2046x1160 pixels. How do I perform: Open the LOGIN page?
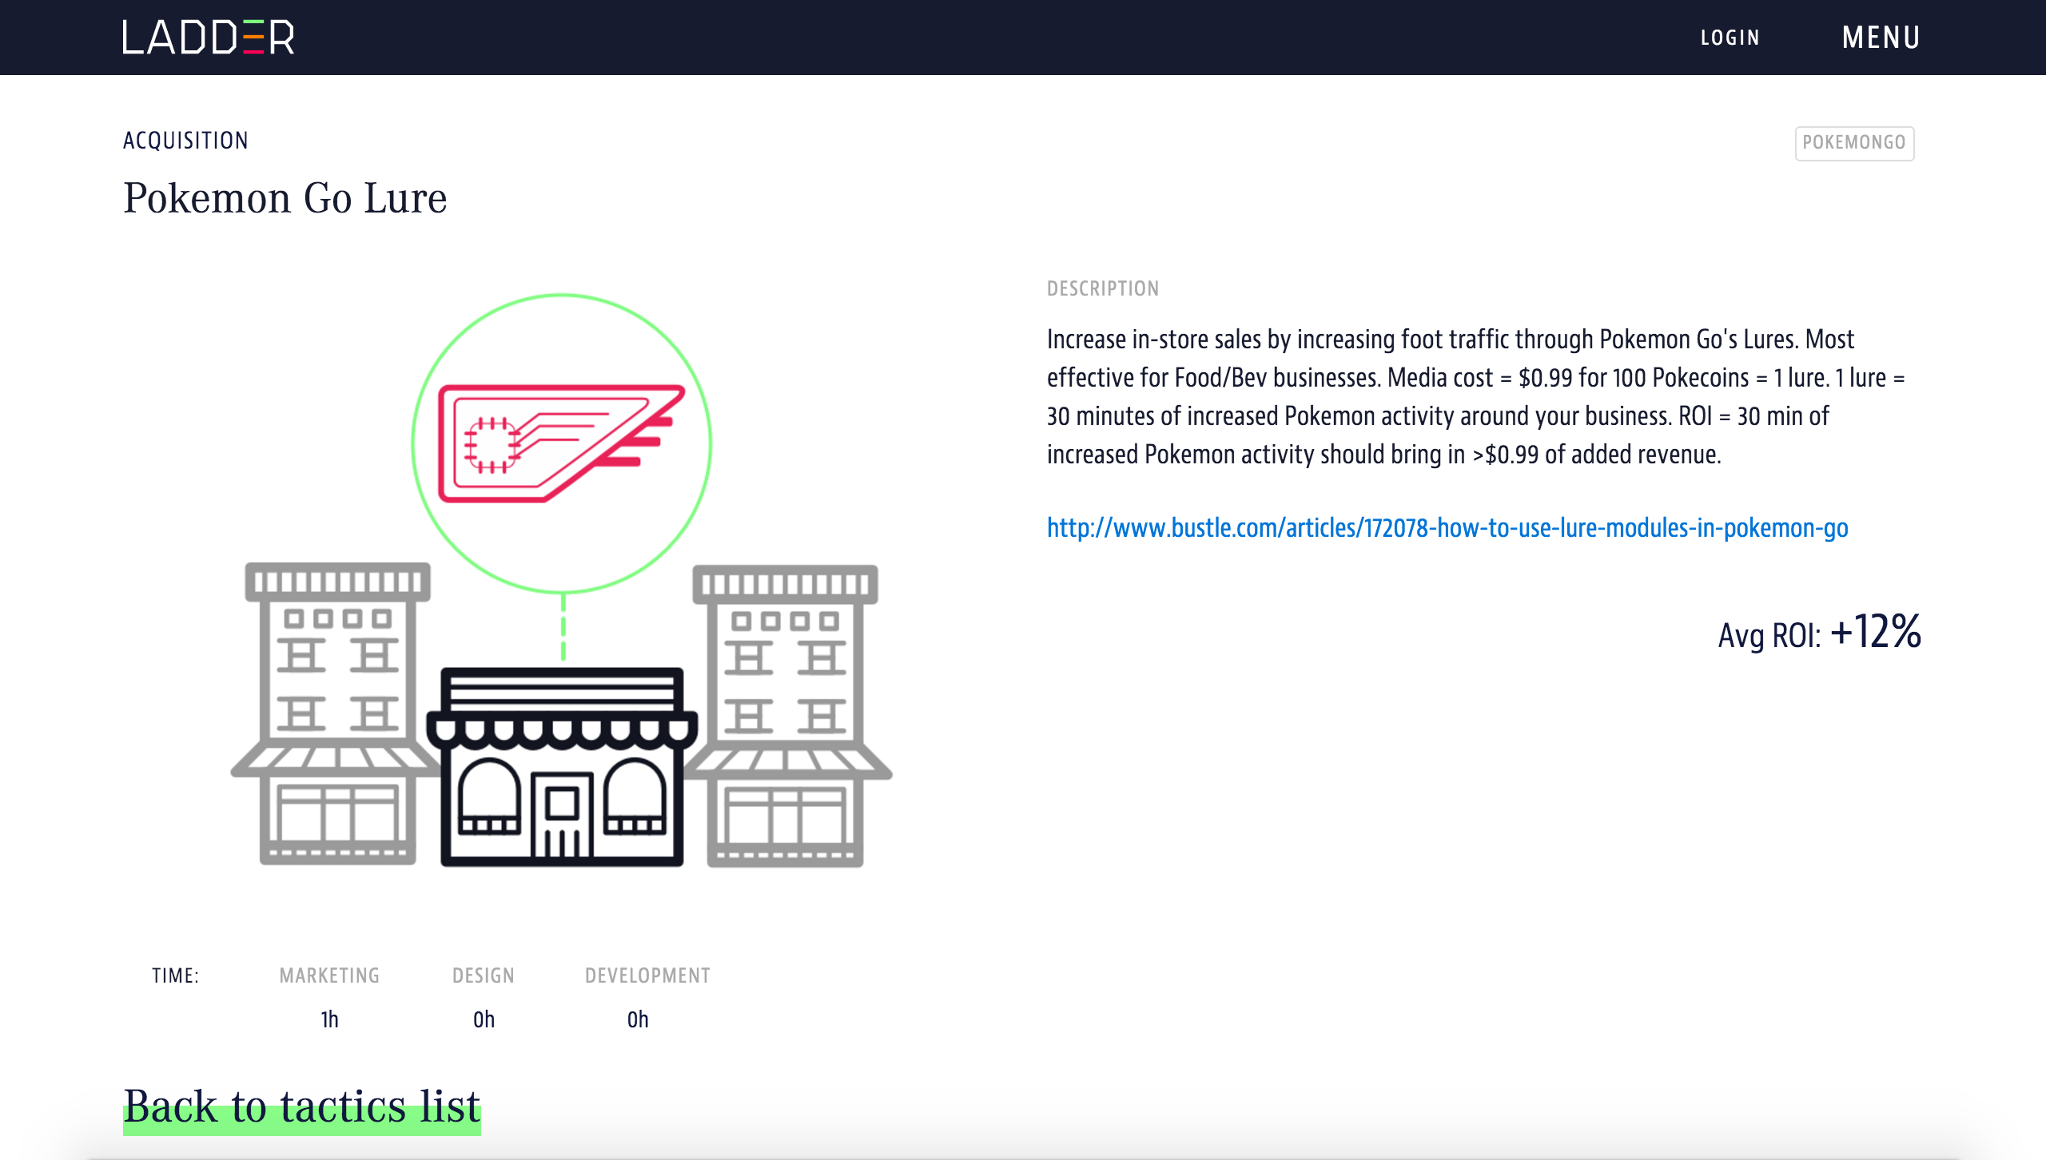(x=1730, y=38)
